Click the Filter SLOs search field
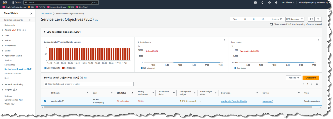Image resolution: width=333 pixels, height=119 pixels. tap(88, 84)
